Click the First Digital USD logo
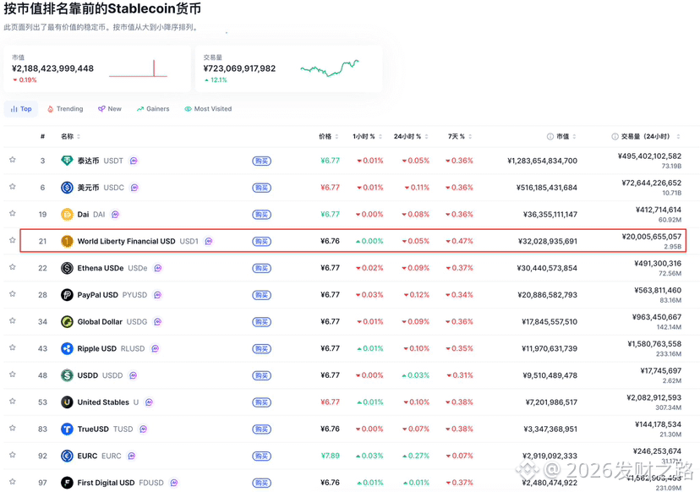 67,483
